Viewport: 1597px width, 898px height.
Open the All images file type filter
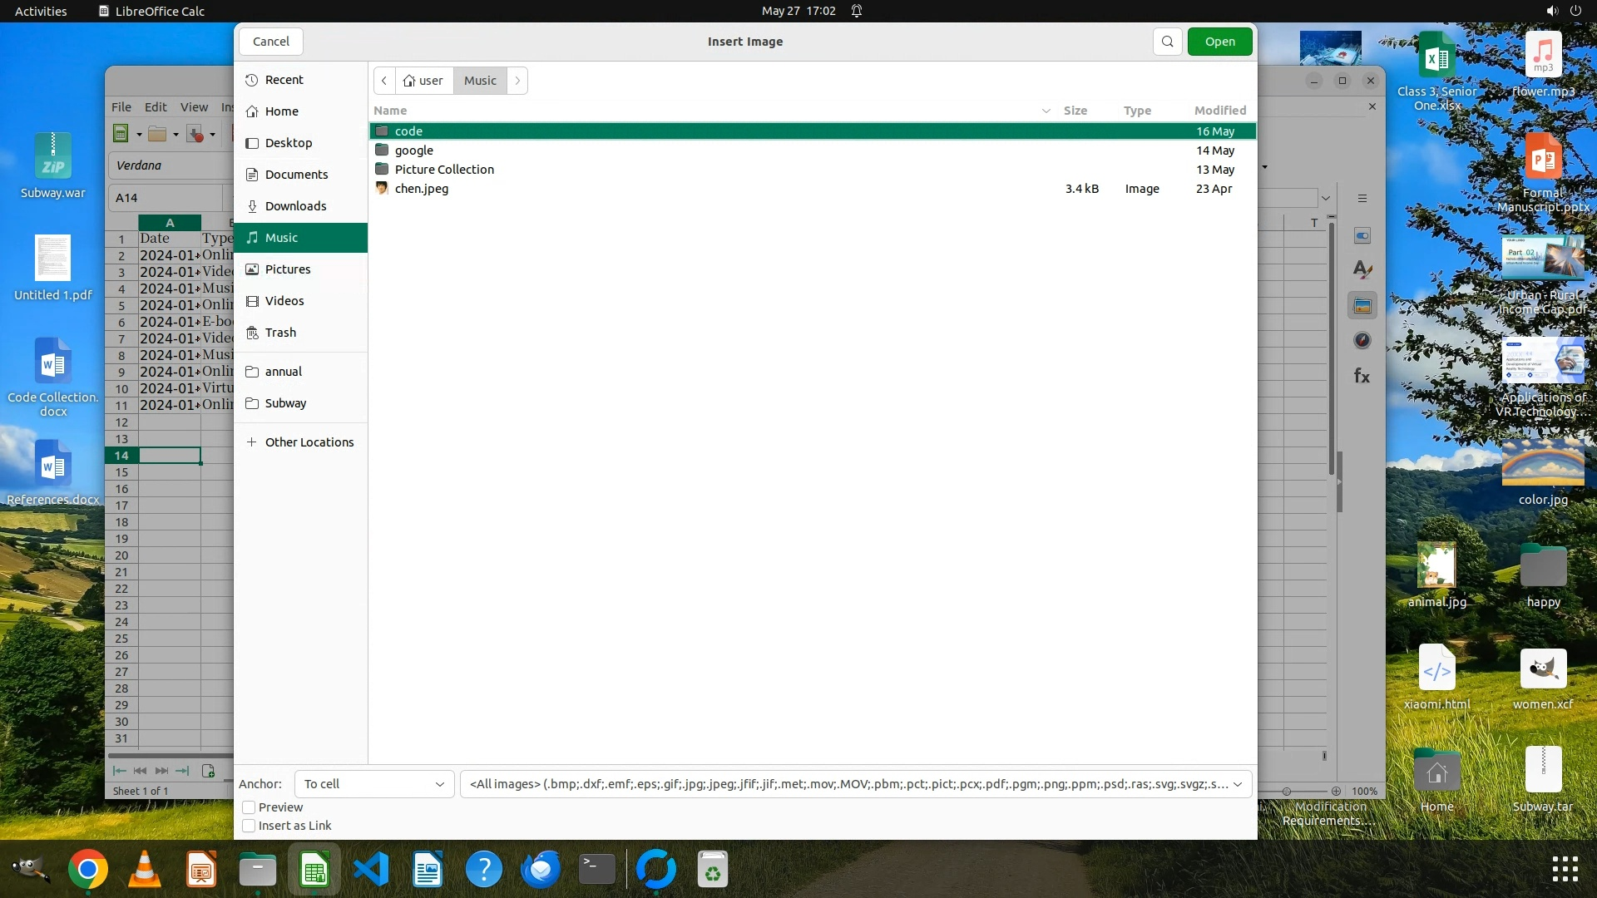855,784
